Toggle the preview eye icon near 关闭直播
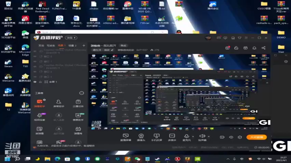This screenshot has height=163, width=291. point(231,137)
